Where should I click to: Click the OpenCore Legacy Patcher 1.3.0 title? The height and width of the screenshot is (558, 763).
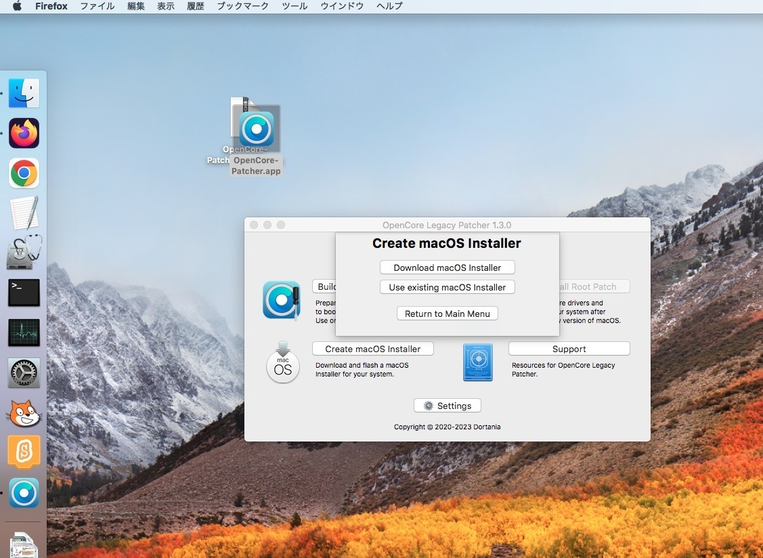pyautogui.click(x=447, y=225)
